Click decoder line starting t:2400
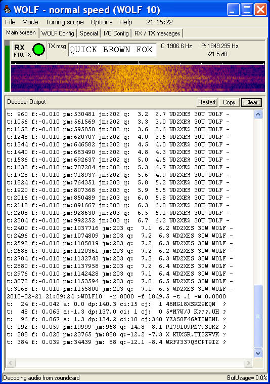 coord(120,228)
